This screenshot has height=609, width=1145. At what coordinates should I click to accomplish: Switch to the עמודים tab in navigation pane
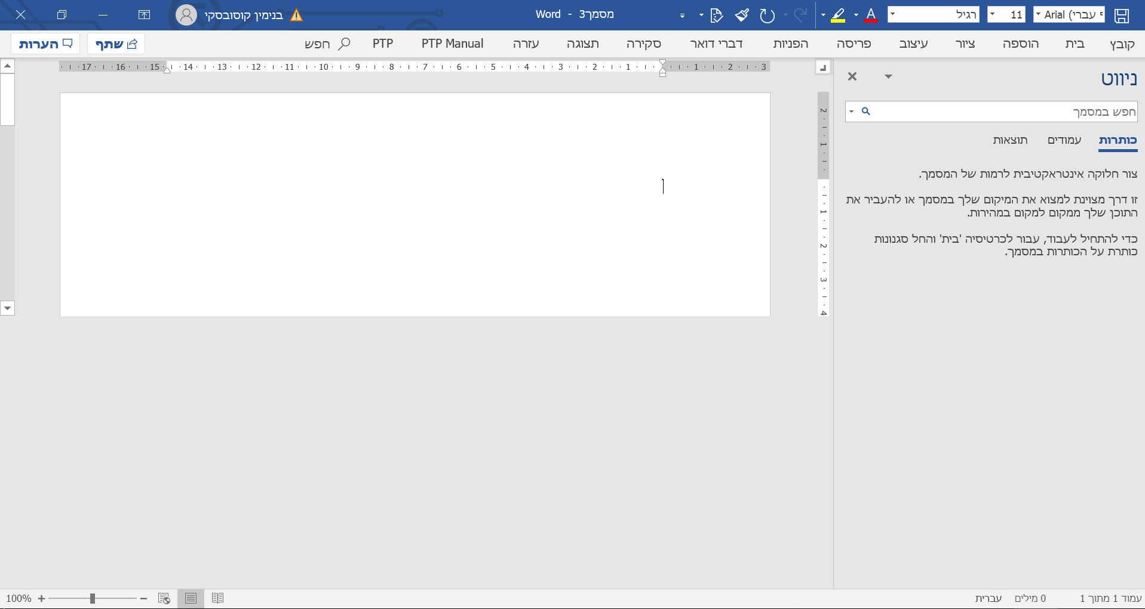[x=1064, y=140]
